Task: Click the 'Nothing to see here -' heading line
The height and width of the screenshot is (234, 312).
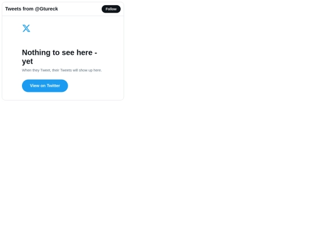Action: click(60, 53)
